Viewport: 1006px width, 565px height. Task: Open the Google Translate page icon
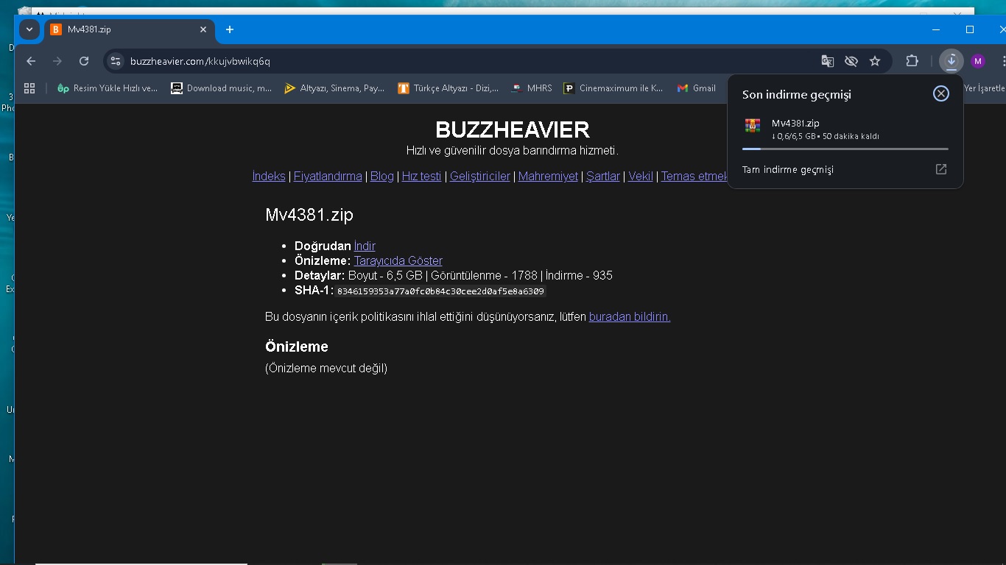point(828,61)
